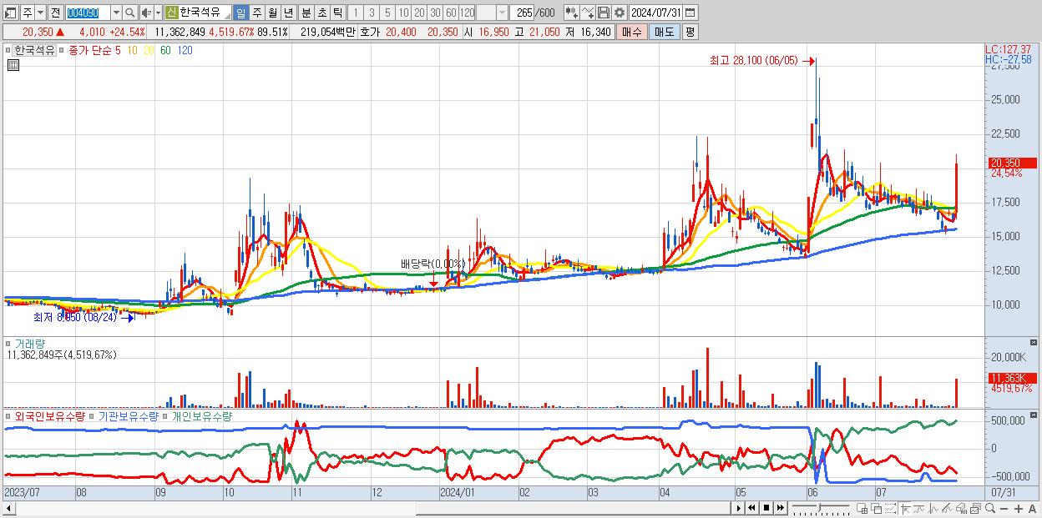Image resolution: width=1042 pixels, height=518 pixels.
Task: Toggle the 거래량 volume panel checkbox
Action: 8,343
